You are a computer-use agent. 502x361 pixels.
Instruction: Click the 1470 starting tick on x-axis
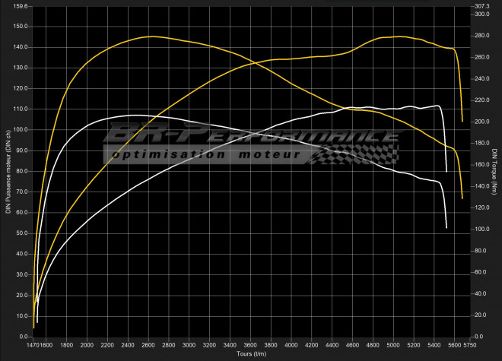point(32,346)
